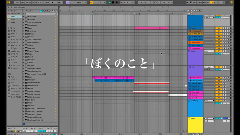Unfold the chifuyuintro track
Image resolution: width=240 pixels, height=135 pixels.
[190, 80]
